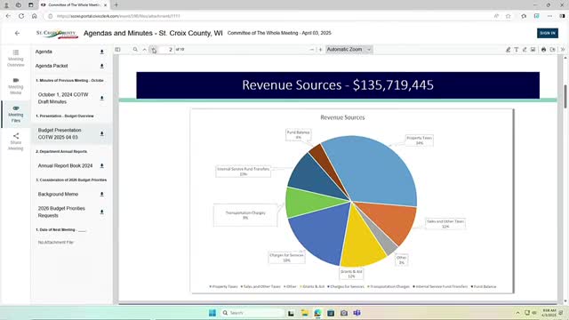Open find in document search icon
The height and width of the screenshot is (320, 569).
pos(135,50)
